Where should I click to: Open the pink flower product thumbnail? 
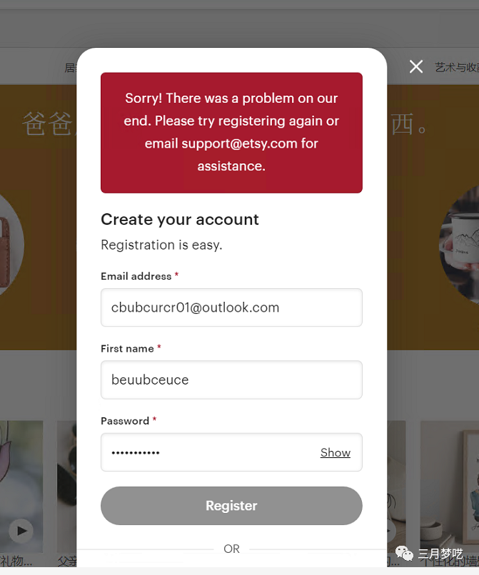(x=21, y=487)
